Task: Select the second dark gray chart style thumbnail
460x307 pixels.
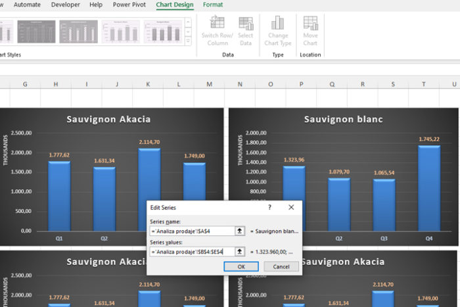Action: coord(78,32)
